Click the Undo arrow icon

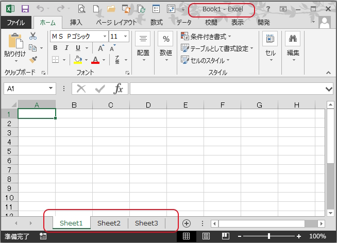[x=40, y=9]
